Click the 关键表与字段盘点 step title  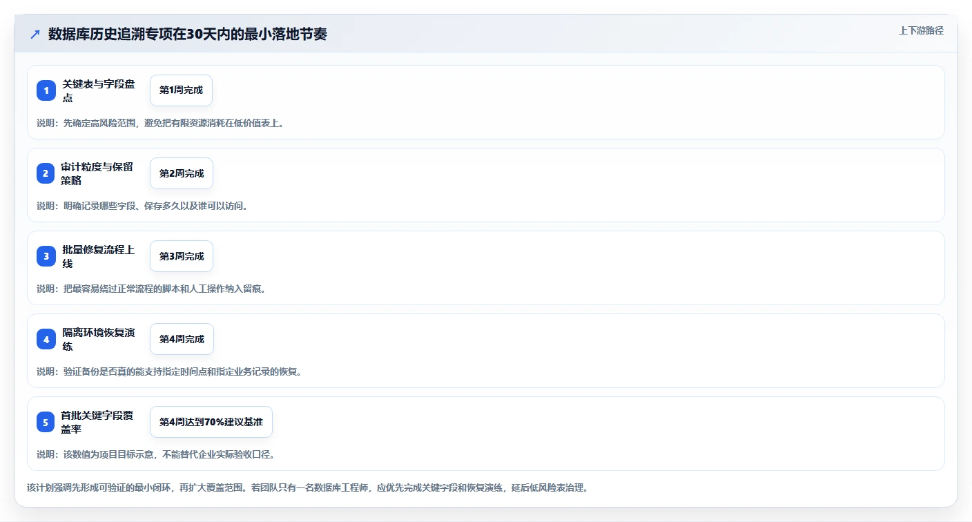[99, 90]
